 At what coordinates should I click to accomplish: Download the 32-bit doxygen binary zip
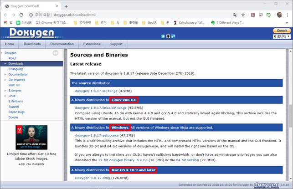[x=123, y=160]
